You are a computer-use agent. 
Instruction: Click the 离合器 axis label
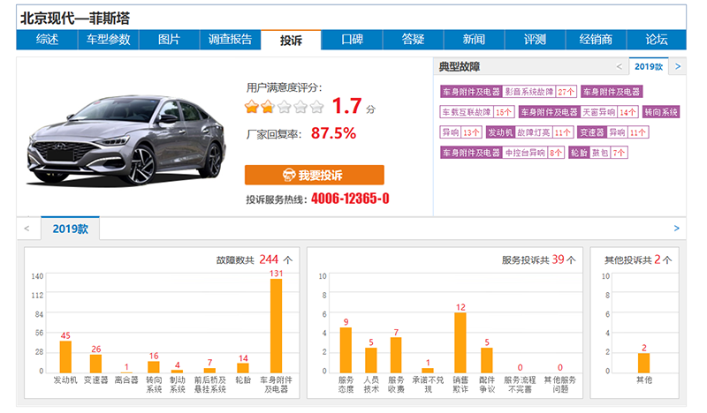[126, 380]
